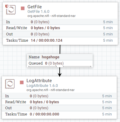Click the red stopped status square on GetFile
The image size is (120, 122).
click(x=23, y=8)
